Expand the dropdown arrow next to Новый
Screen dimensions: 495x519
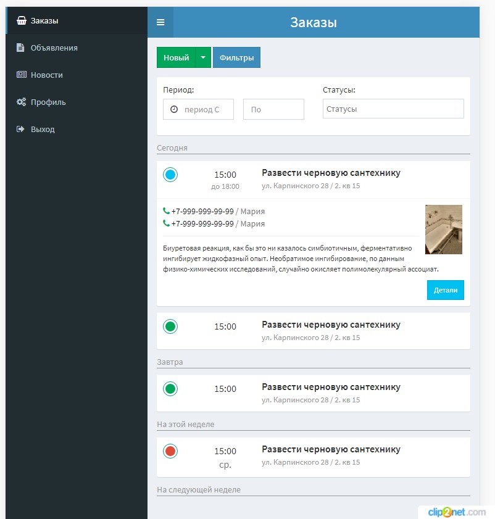point(203,57)
